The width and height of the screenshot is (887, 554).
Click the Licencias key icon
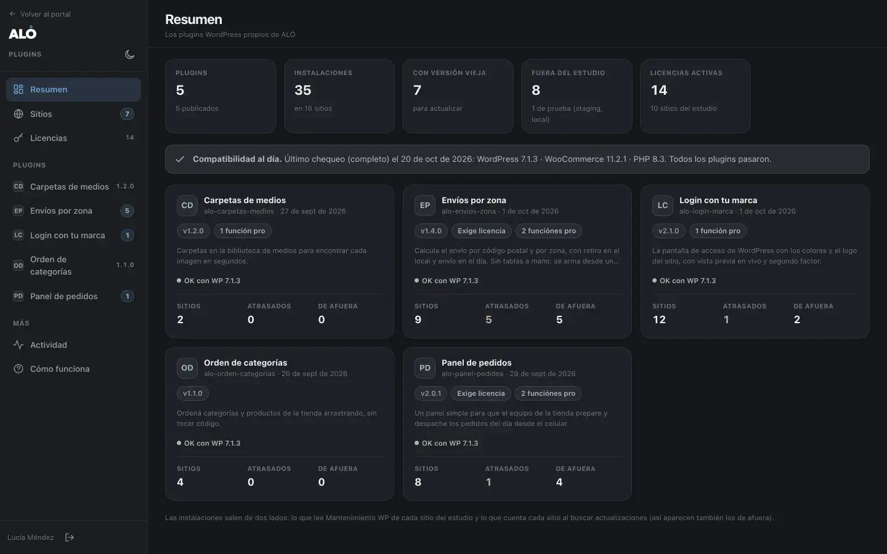pyautogui.click(x=18, y=138)
